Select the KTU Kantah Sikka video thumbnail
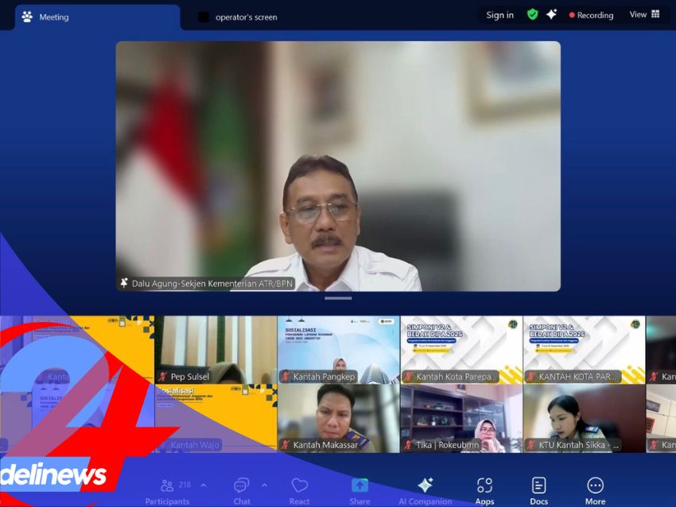The image size is (676, 507). [x=584, y=419]
